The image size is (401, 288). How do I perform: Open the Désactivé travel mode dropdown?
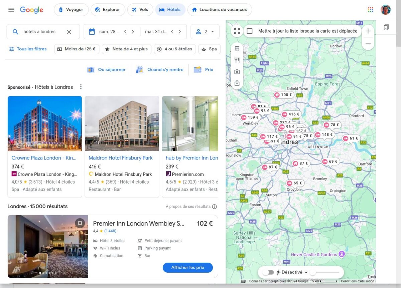(292, 272)
